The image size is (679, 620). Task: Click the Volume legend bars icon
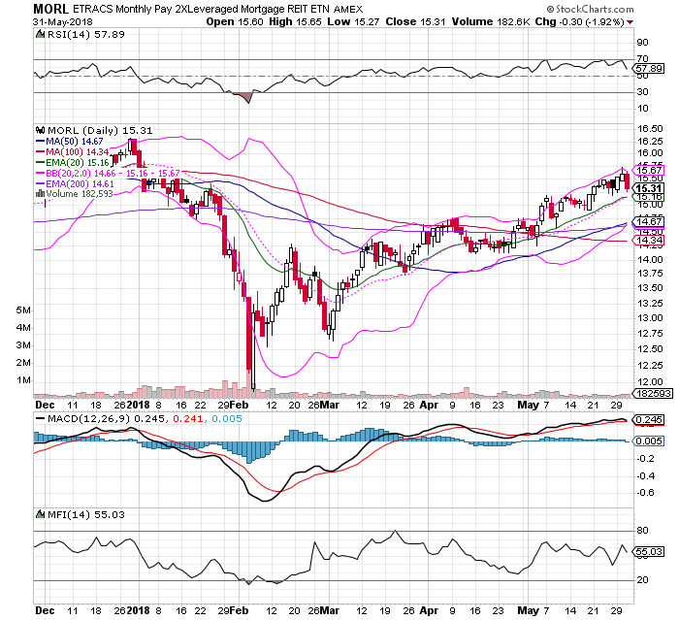point(41,194)
